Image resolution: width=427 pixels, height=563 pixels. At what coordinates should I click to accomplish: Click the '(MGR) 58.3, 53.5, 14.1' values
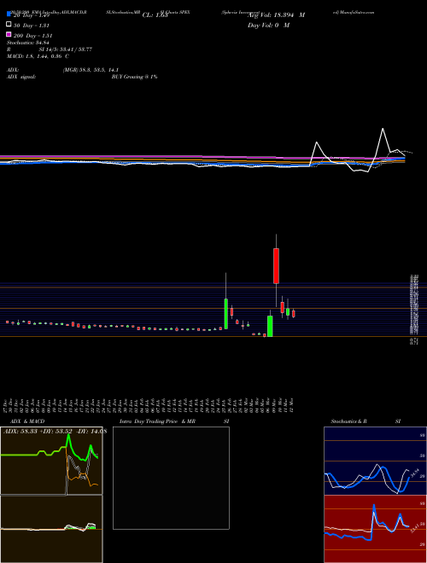click(x=91, y=70)
